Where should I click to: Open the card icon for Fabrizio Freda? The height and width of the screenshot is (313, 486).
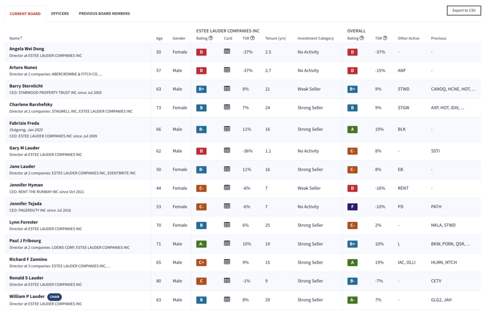point(227,129)
